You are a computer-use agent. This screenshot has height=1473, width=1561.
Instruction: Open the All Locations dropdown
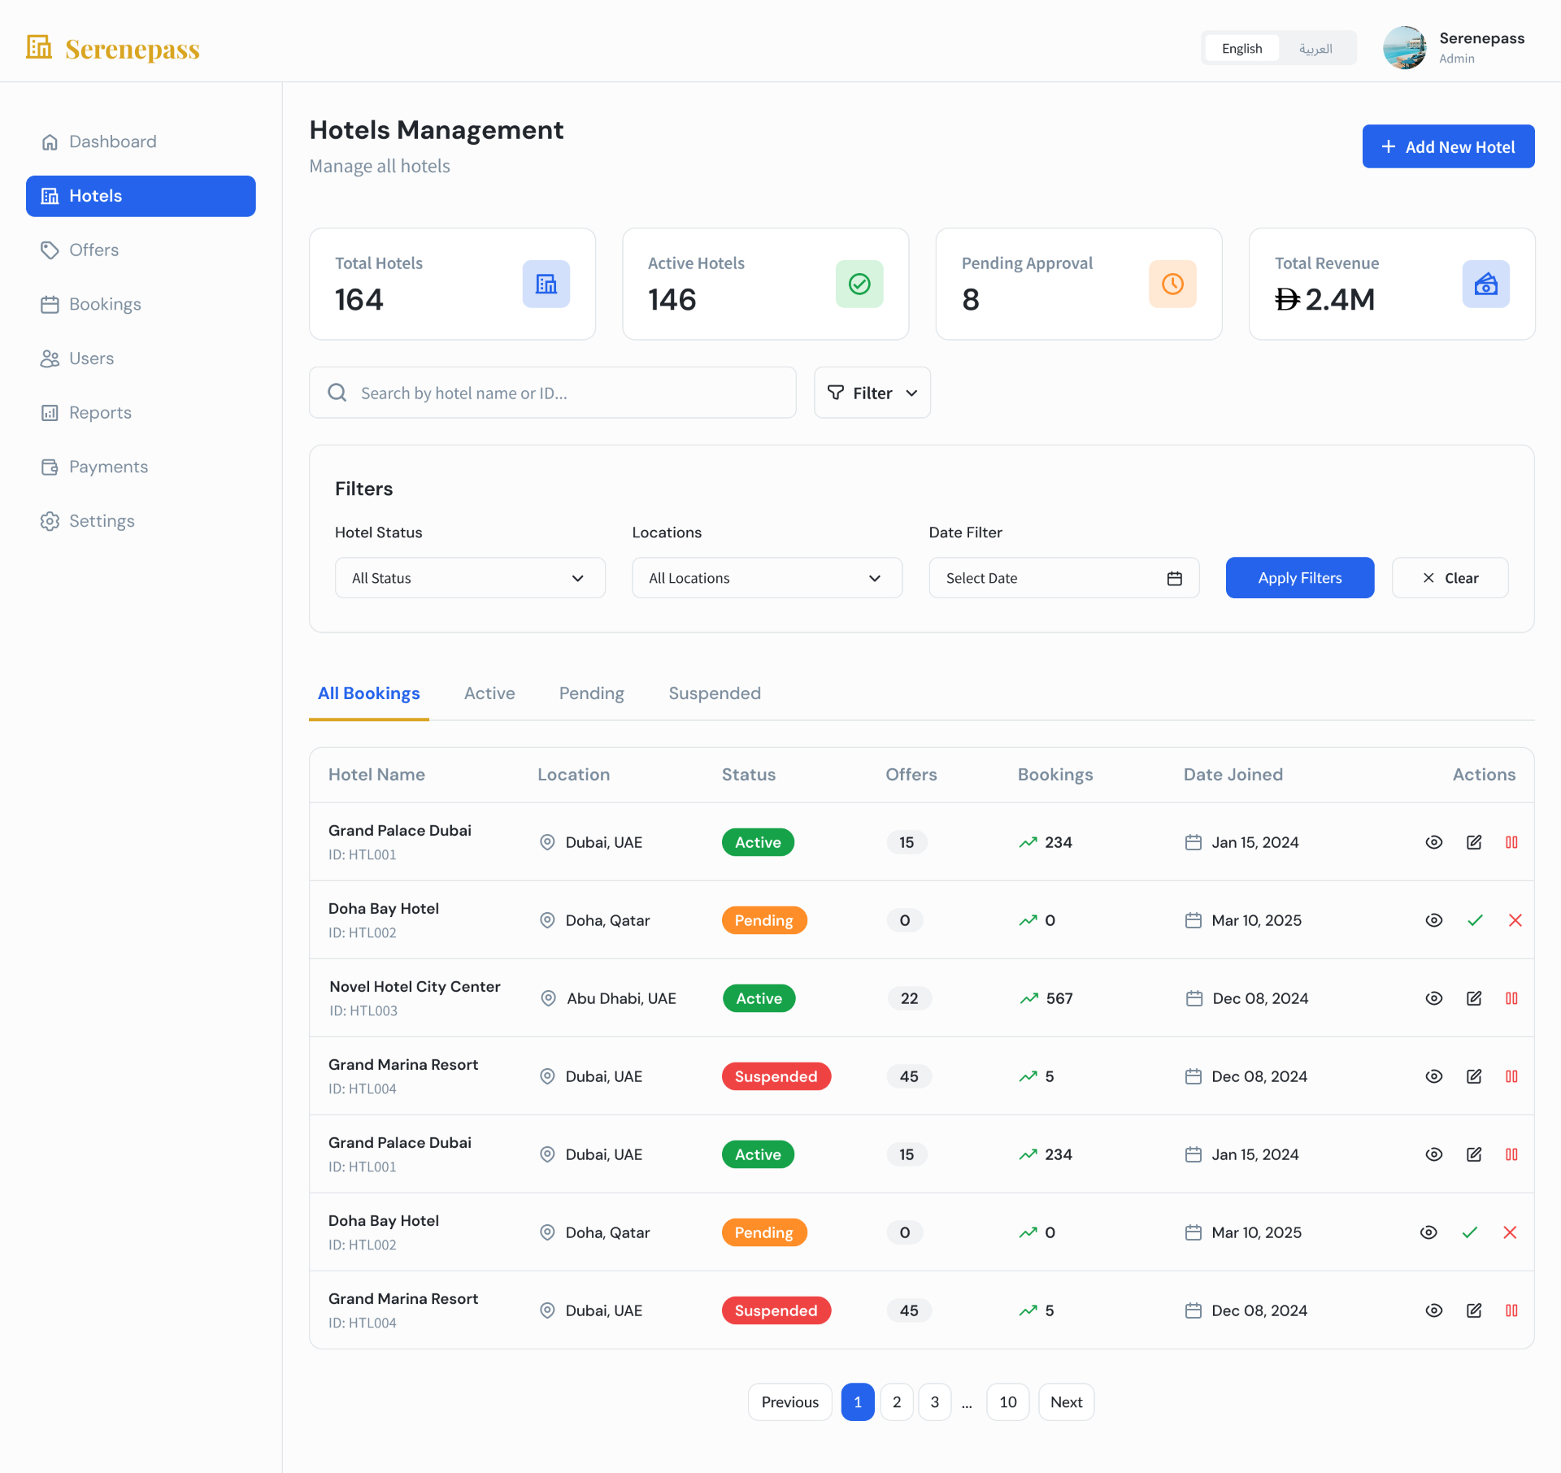pos(767,578)
